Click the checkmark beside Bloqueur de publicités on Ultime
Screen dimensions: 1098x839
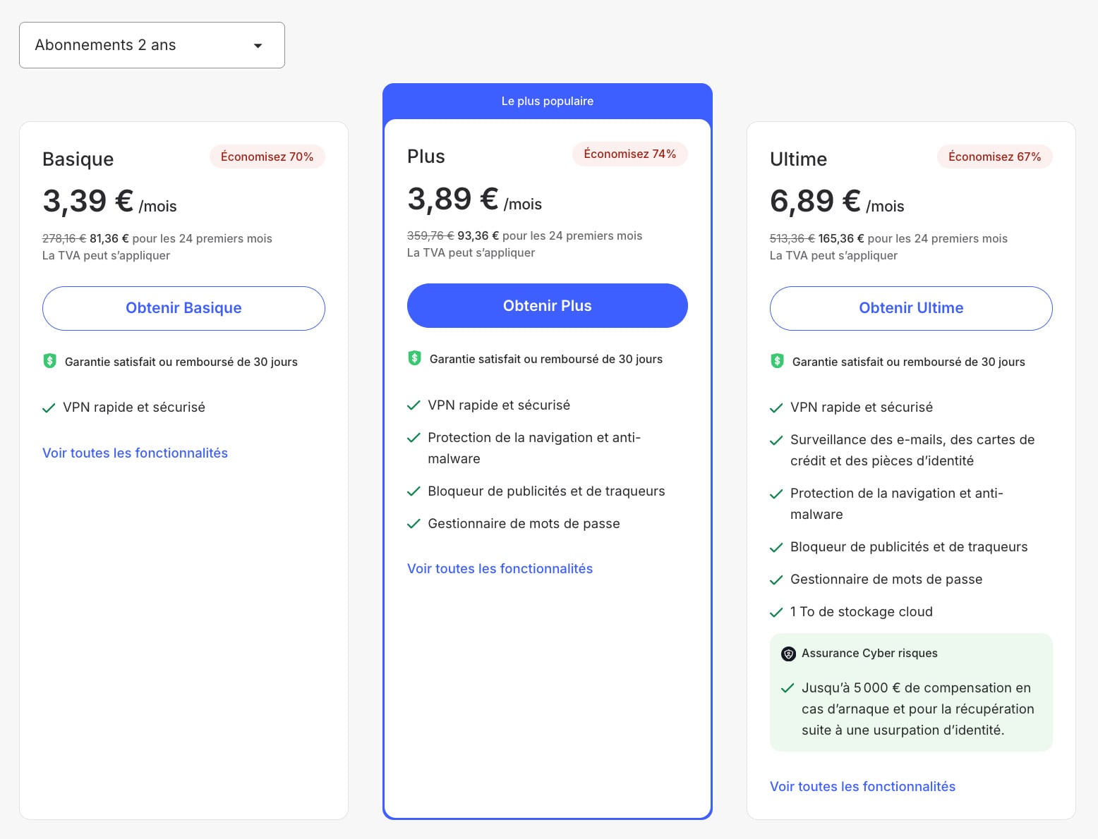point(777,547)
